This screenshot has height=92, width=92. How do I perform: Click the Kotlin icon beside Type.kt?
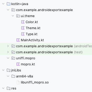click(x=23, y=34)
